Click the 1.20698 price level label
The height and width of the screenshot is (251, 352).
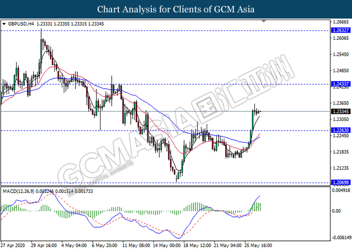340,182
